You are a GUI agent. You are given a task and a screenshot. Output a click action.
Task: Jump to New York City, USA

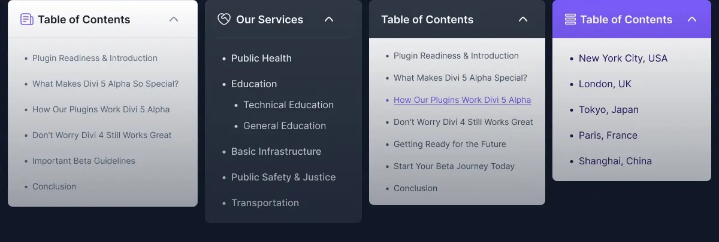pos(623,58)
